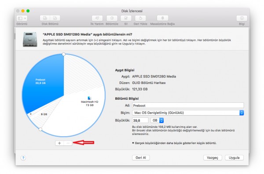Add a partition with the plus button
The width and height of the screenshot is (264, 174).
click(x=59, y=143)
